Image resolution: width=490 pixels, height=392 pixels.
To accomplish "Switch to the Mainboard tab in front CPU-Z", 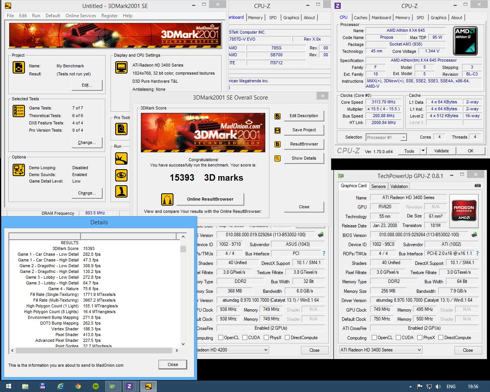I will [x=381, y=18].
